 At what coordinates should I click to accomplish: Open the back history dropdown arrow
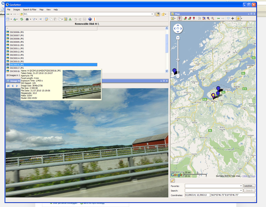click(11, 14)
